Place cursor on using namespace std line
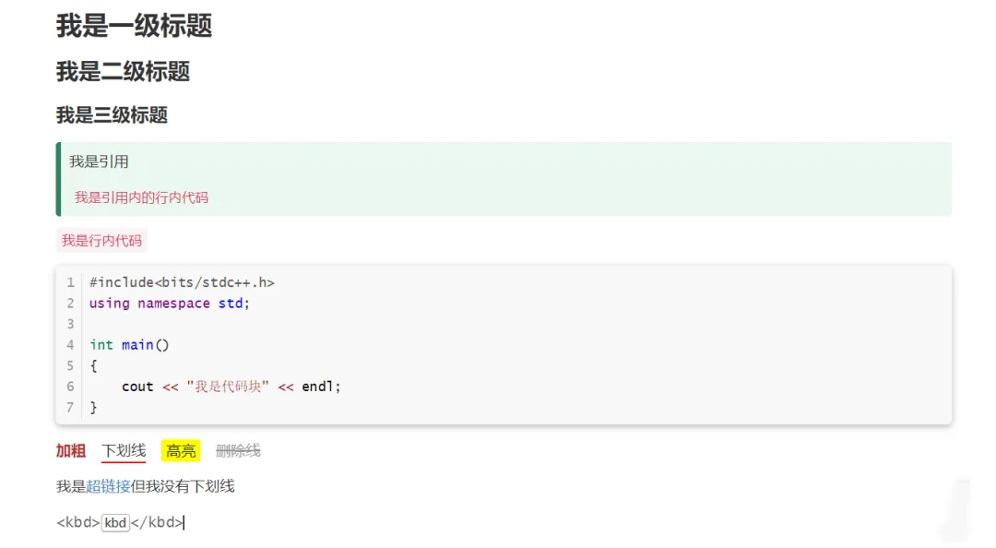Image resolution: width=996 pixels, height=548 pixels. 169,304
